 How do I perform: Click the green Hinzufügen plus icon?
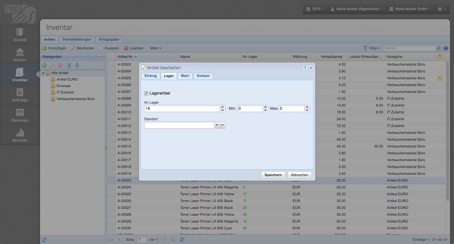(44, 48)
